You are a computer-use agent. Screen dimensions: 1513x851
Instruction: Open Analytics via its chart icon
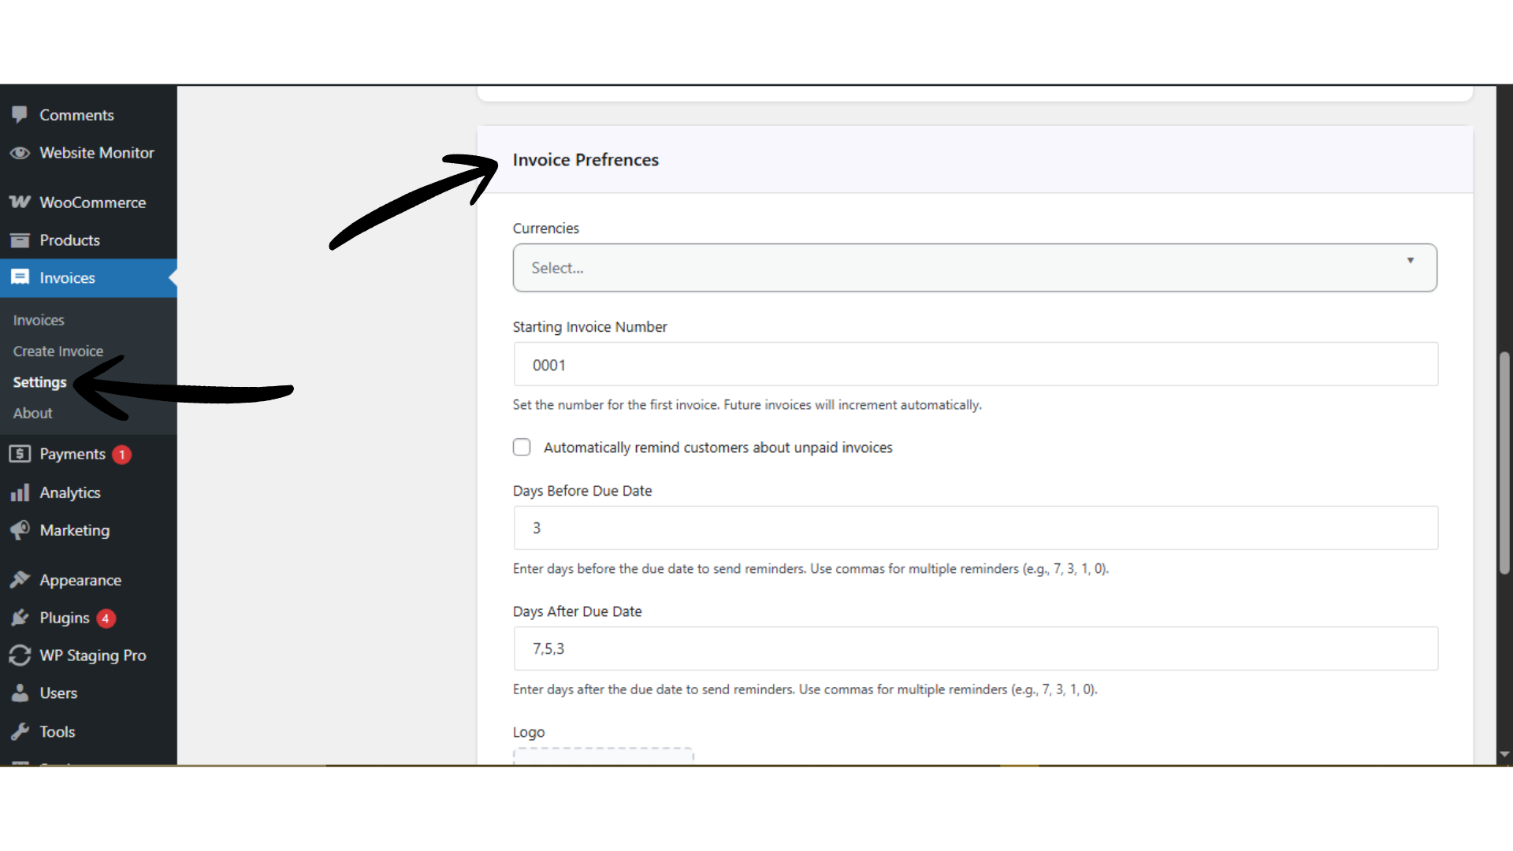[20, 492]
